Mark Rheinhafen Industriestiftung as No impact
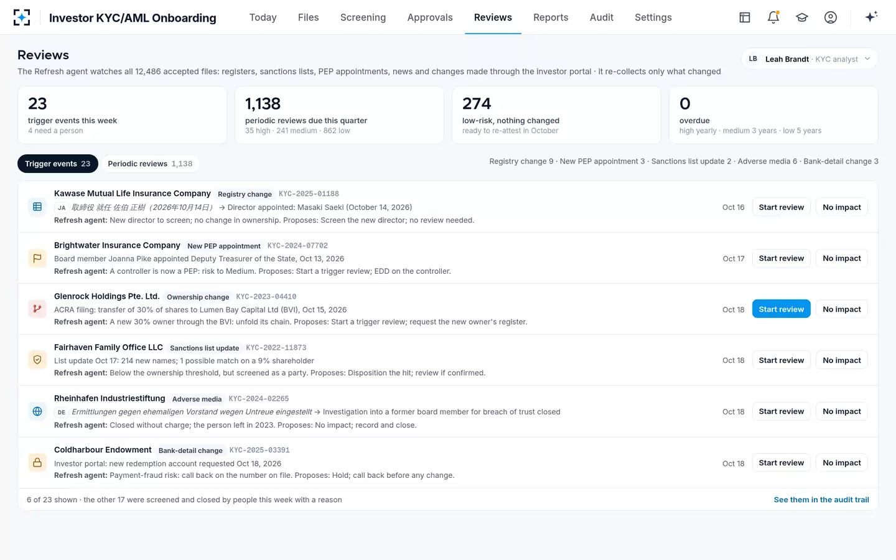 pos(841,411)
